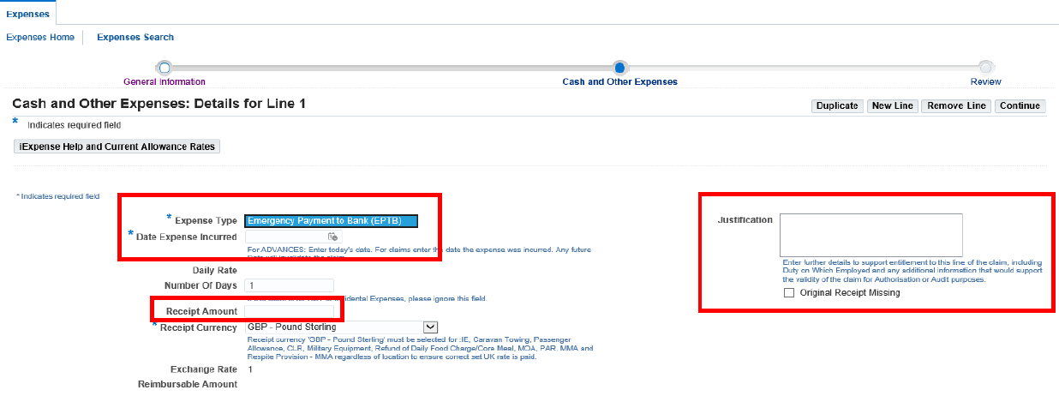Switch to the Expenses tab
Viewport: 1059px width, 402px height.
[x=28, y=14]
